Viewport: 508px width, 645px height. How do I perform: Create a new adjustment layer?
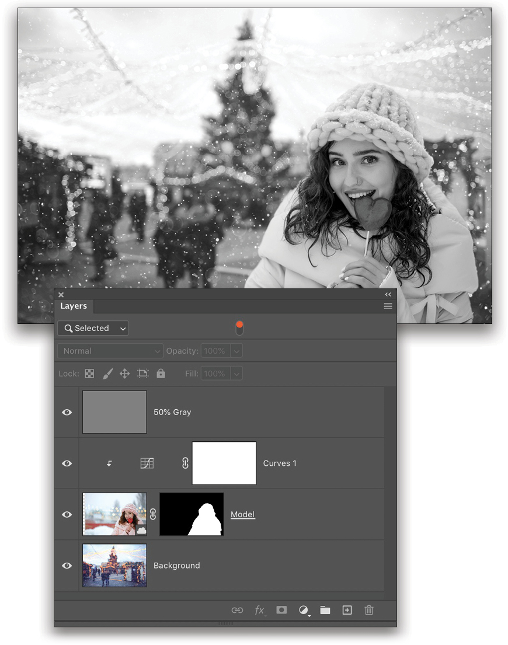[303, 610]
